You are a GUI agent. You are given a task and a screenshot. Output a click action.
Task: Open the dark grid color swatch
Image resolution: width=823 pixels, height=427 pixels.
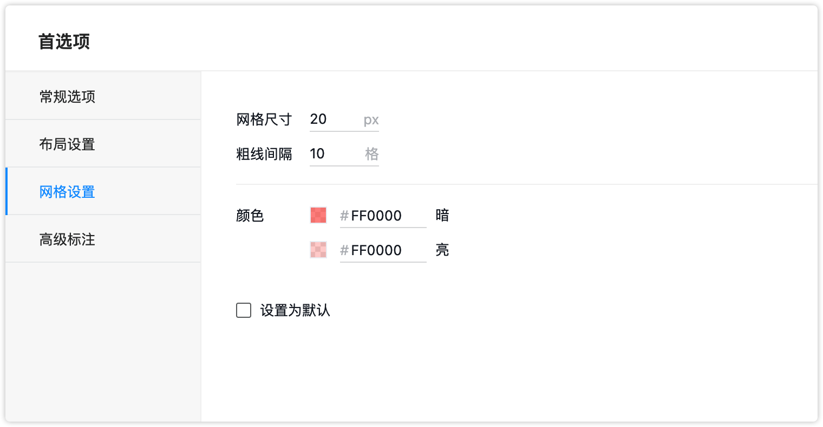tap(318, 215)
